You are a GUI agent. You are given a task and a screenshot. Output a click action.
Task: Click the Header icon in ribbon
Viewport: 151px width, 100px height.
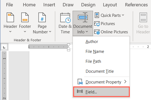[10, 17]
